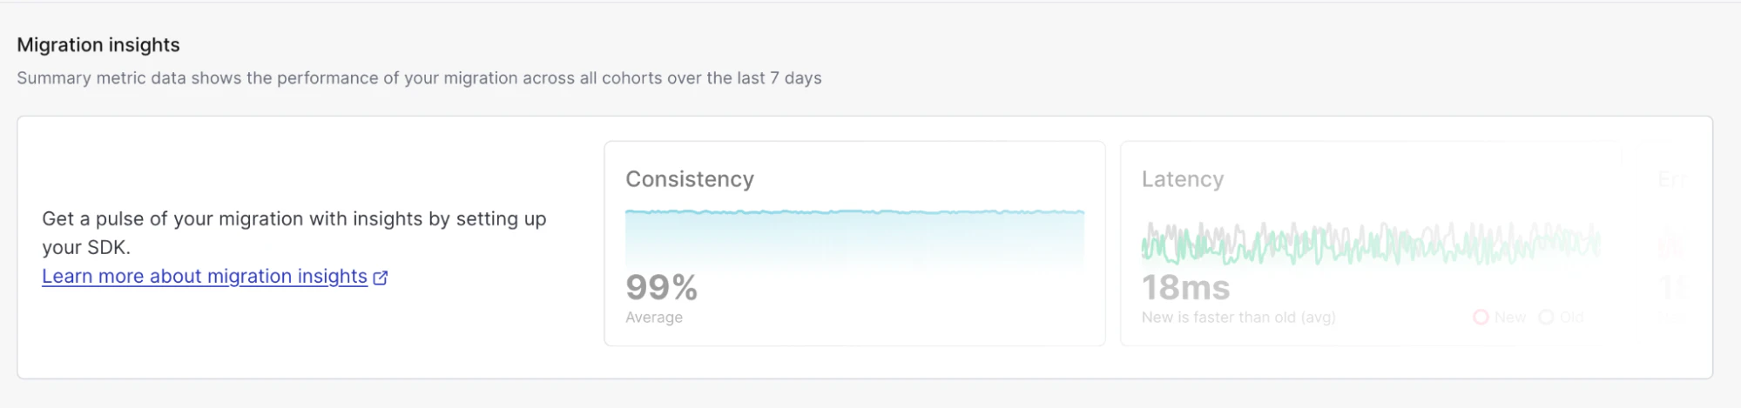Click the Migration insights heading
This screenshot has height=408, width=1741.
pyautogui.click(x=98, y=45)
